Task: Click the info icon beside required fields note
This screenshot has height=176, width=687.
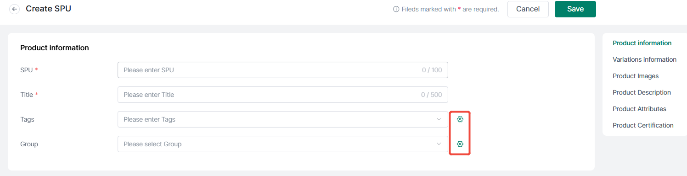Action: tap(396, 9)
